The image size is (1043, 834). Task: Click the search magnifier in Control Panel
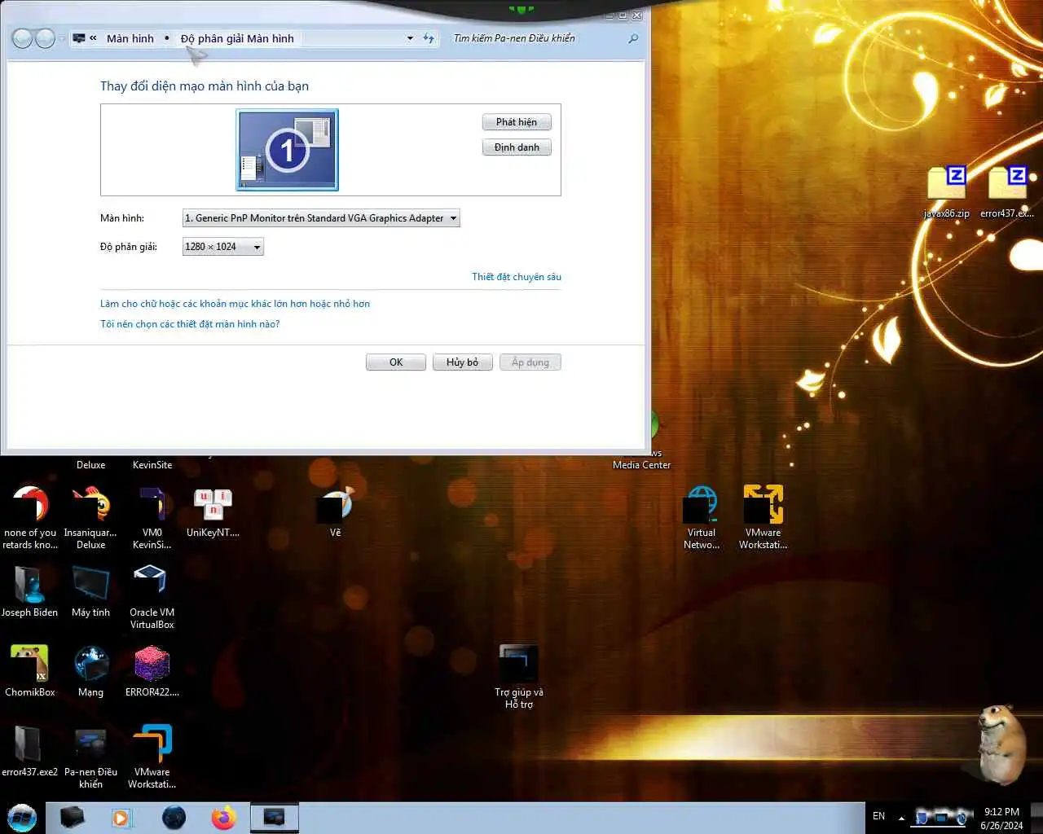pyautogui.click(x=633, y=38)
